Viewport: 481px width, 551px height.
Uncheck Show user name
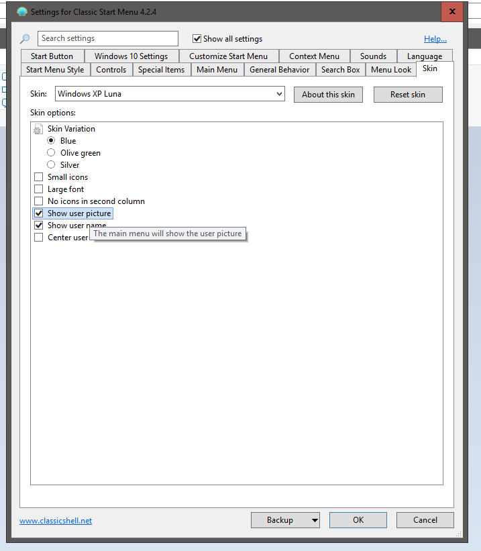click(39, 226)
